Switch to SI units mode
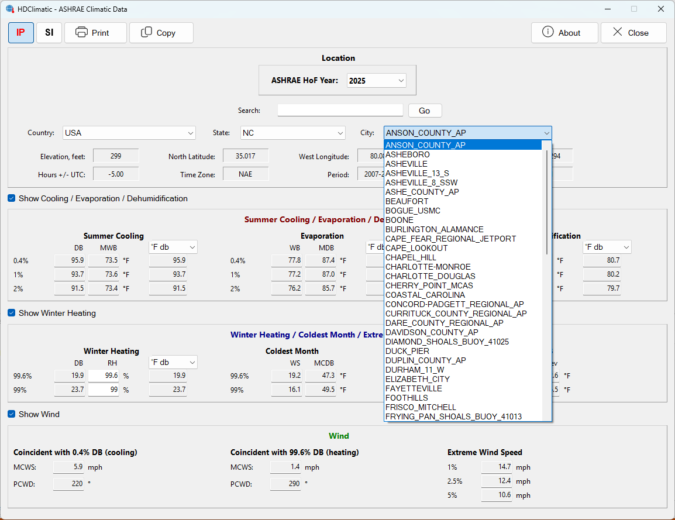Viewport: 675px width, 520px height. (x=49, y=33)
